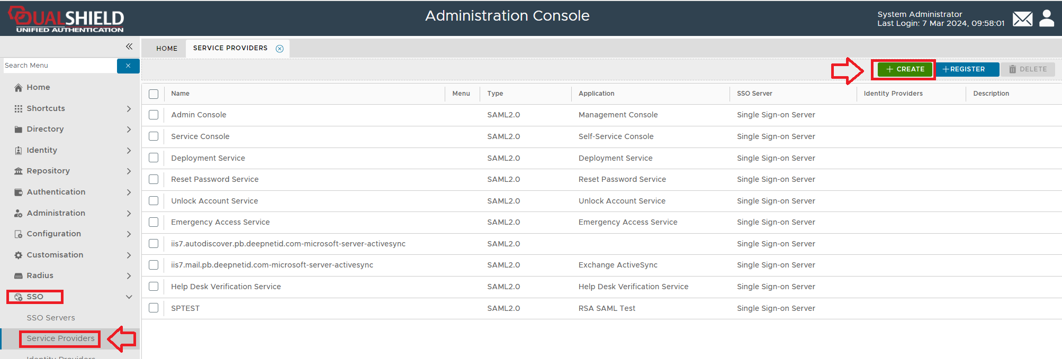Viewport: 1062px width, 359px height.
Task: Open the mail envelope icon
Action: pos(1022,19)
